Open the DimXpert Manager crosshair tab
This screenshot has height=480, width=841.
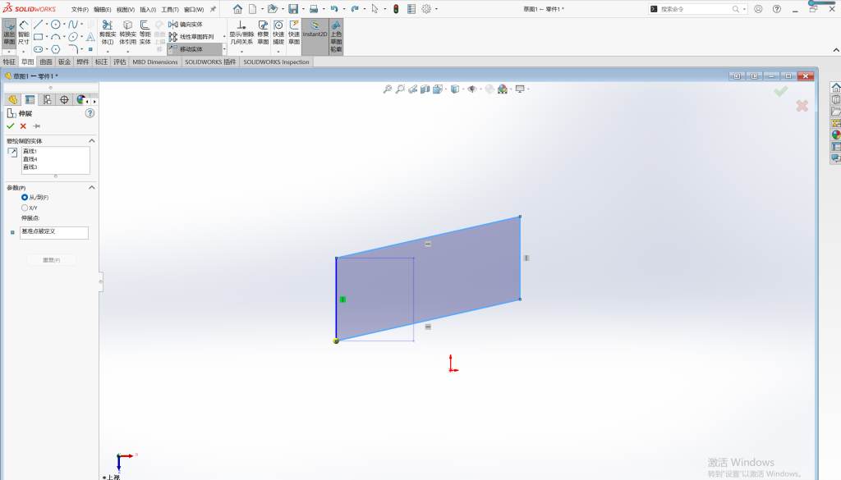click(x=64, y=99)
